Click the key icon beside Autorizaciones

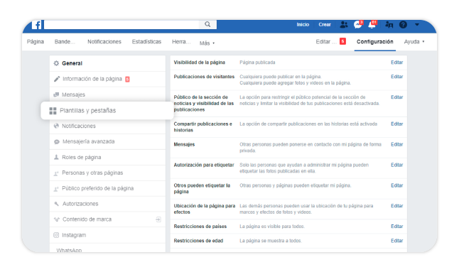[57, 204]
